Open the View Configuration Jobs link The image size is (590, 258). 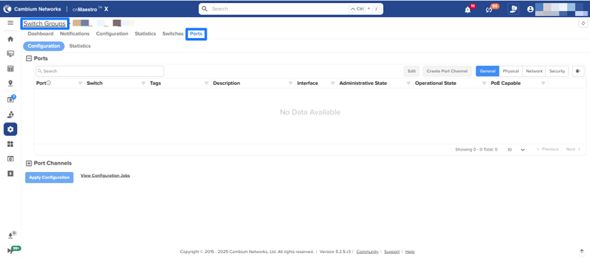[x=105, y=175]
